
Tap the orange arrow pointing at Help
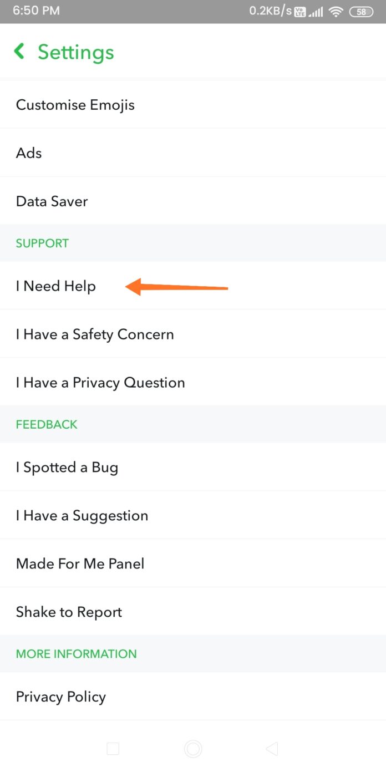point(177,287)
